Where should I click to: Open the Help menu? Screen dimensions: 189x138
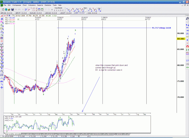tap(60, 5)
